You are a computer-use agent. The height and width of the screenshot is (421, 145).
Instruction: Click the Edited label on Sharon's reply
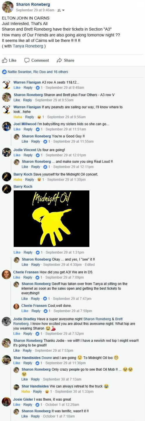pos(90,265)
